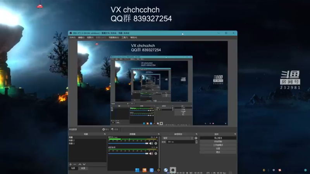Click the OBS logo in title bar
The height and width of the screenshot is (174, 310).
71,33
